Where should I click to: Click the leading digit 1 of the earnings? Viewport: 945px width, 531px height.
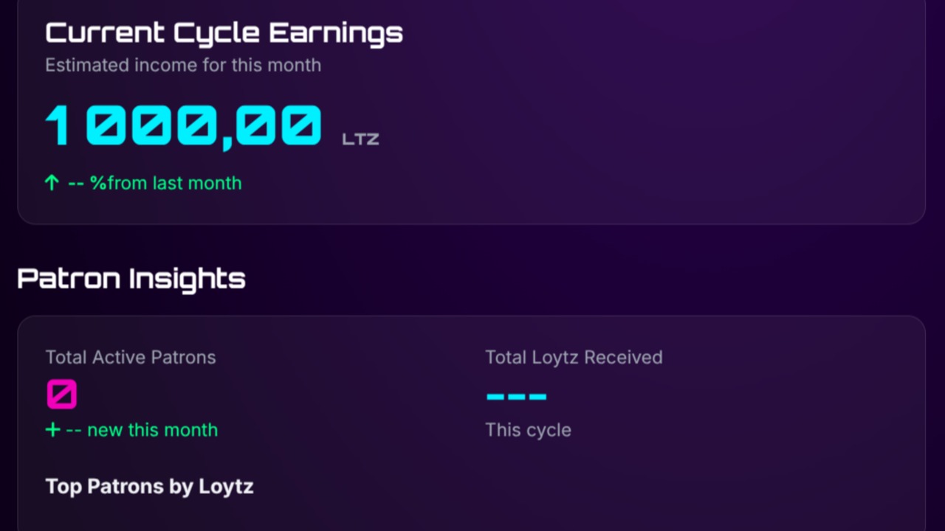58,125
